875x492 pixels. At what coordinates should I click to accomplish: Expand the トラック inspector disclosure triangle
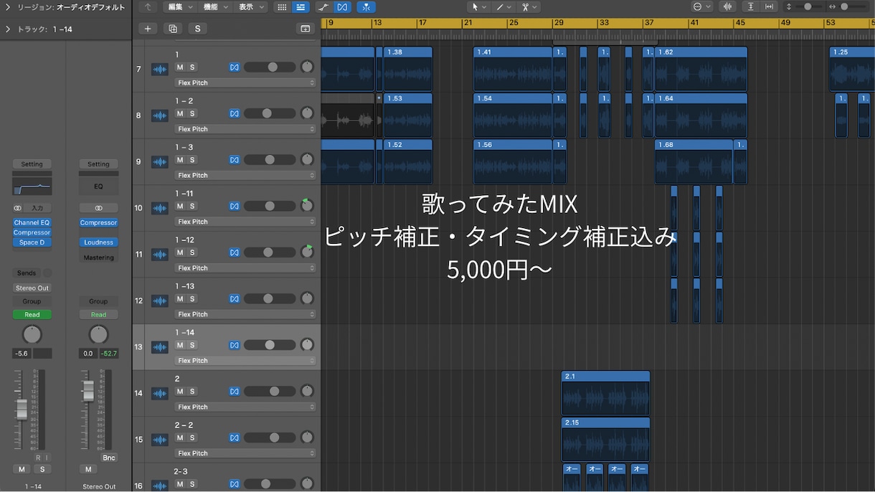coord(8,29)
